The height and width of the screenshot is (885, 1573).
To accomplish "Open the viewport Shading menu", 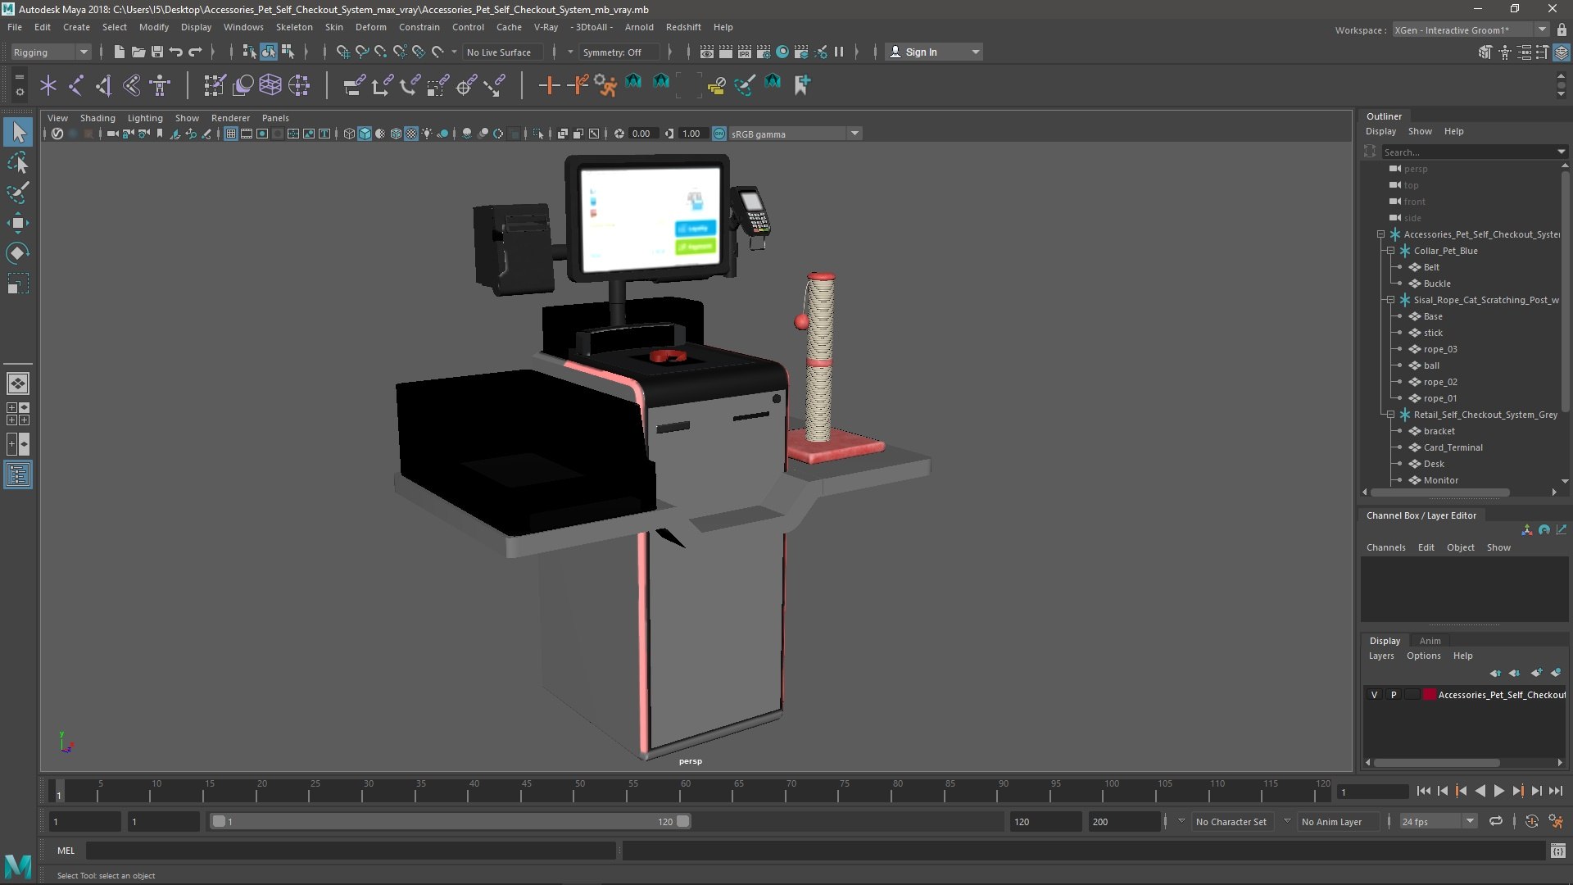I will coord(97,118).
